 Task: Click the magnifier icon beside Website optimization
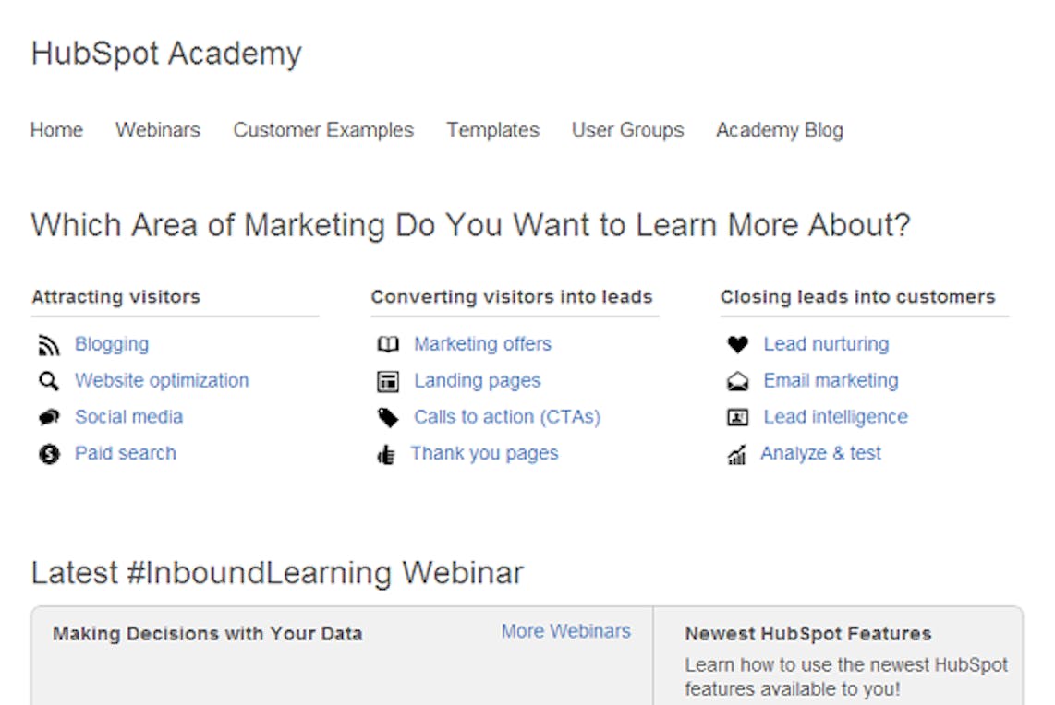click(48, 381)
